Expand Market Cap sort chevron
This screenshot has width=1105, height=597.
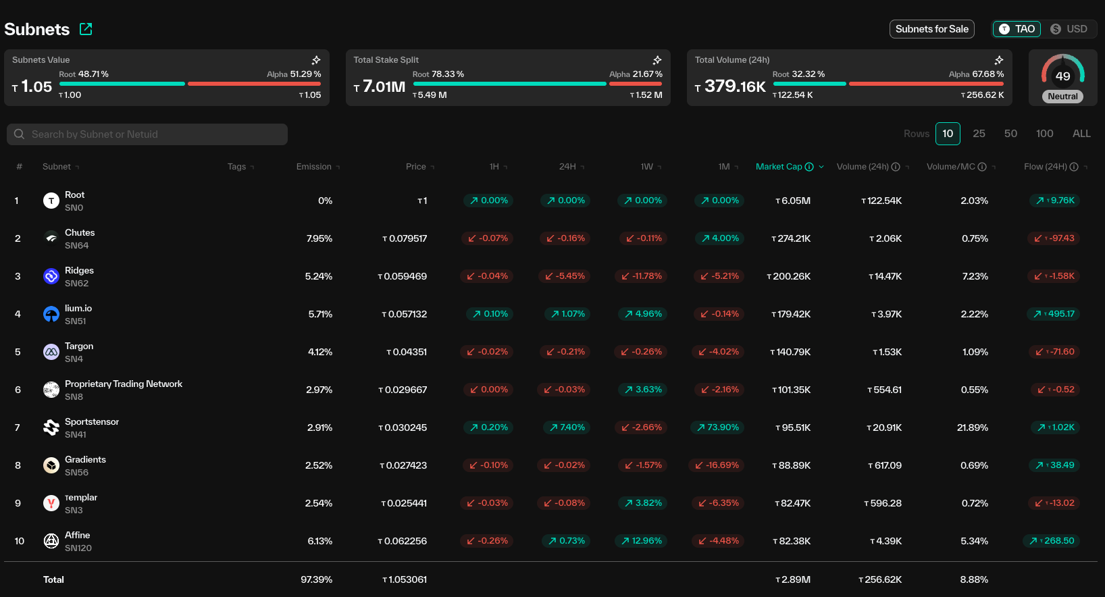(x=821, y=167)
